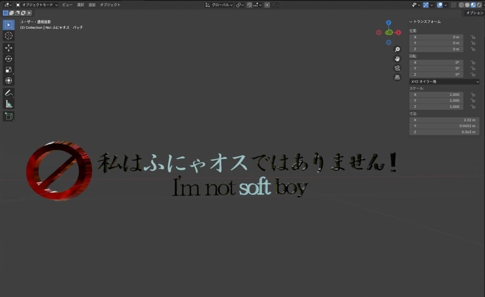This screenshot has height=297, width=485.
Task: Select the Measure tool
Action: coord(8,104)
